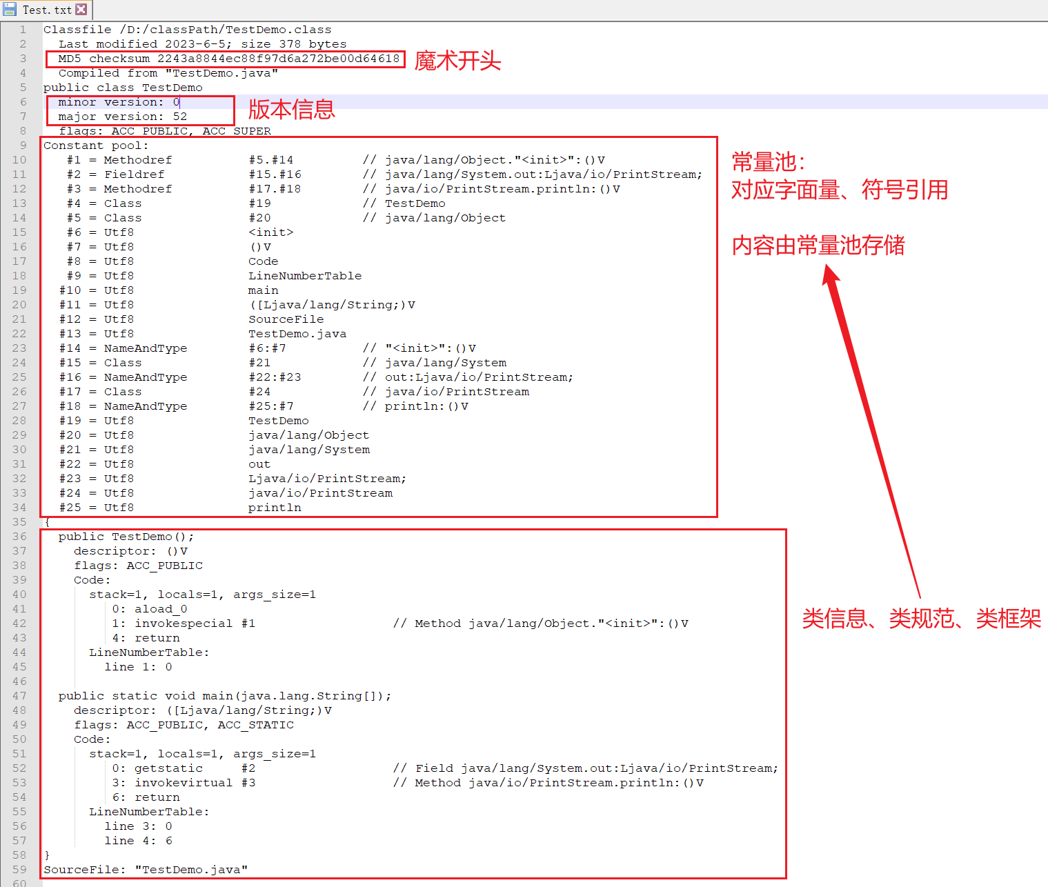Screen dimensions: 1048x887
Task: Click the '#4 = Class' entry for TestDemo
Action: [256, 203]
